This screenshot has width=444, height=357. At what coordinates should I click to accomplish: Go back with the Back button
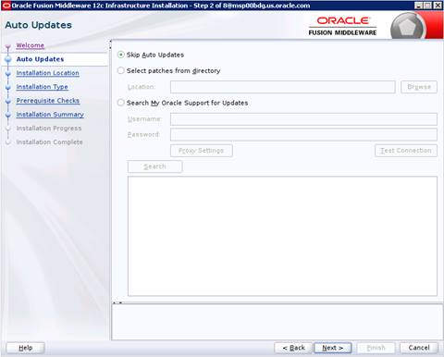293,348
